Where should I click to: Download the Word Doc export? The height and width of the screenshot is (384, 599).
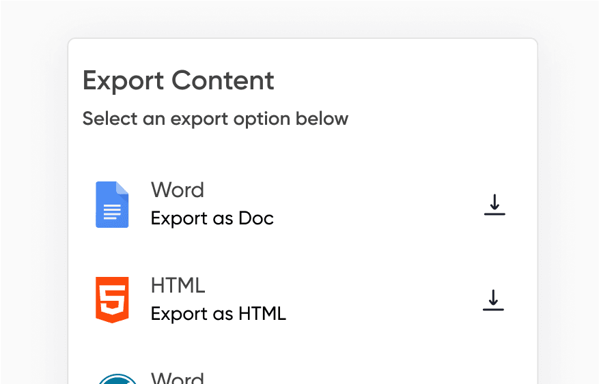[x=494, y=205]
